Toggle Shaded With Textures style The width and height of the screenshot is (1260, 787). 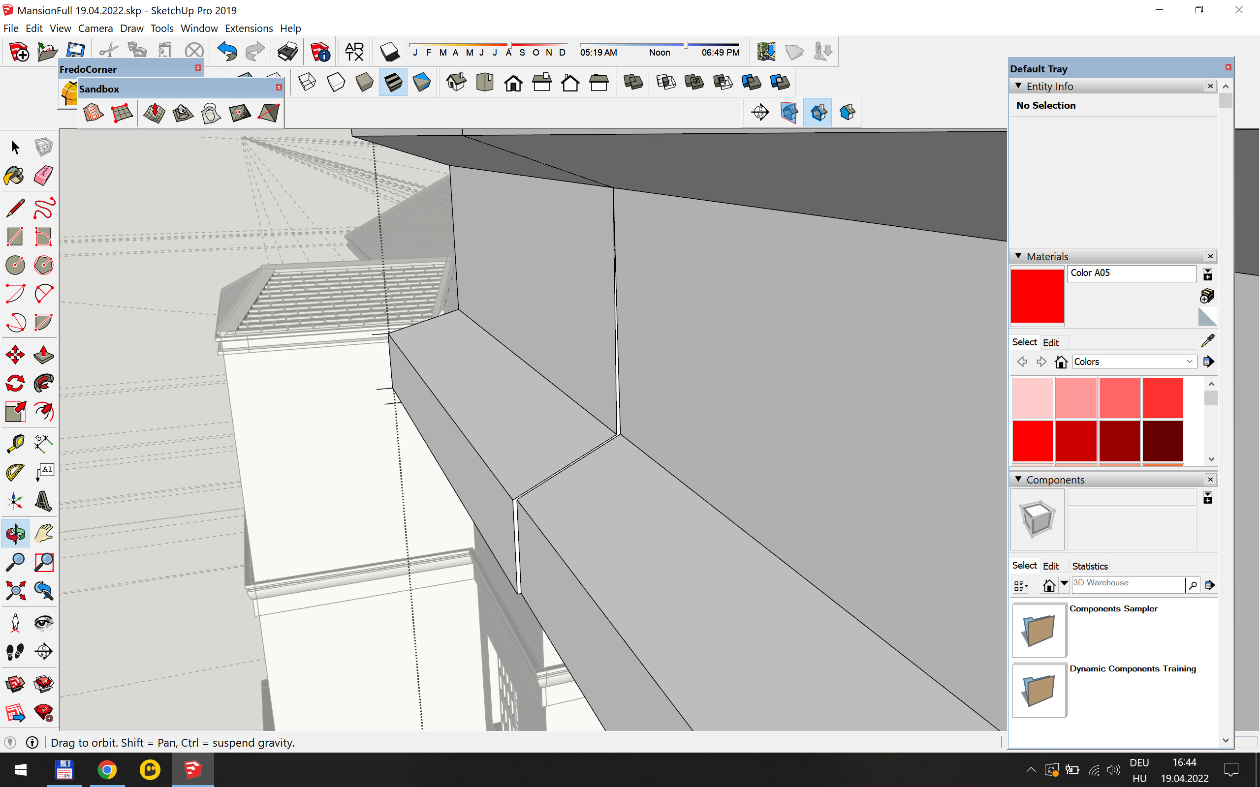[393, 82]
